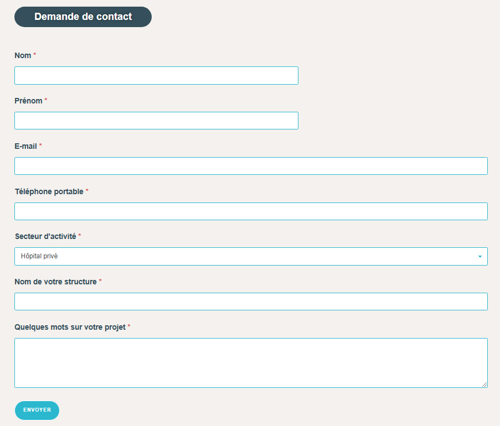Click the textarea resize handle corner
500x426 pixels.
click(484, 385)
